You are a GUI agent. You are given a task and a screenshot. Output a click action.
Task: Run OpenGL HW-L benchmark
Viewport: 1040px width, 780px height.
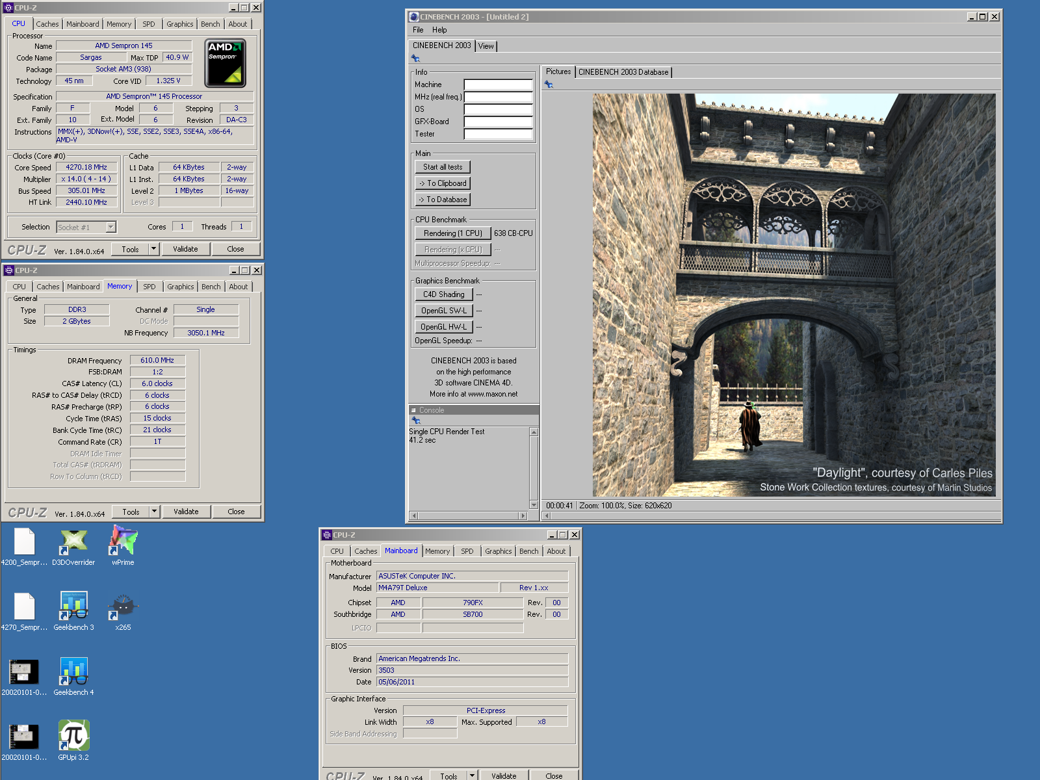pos(444,327)
